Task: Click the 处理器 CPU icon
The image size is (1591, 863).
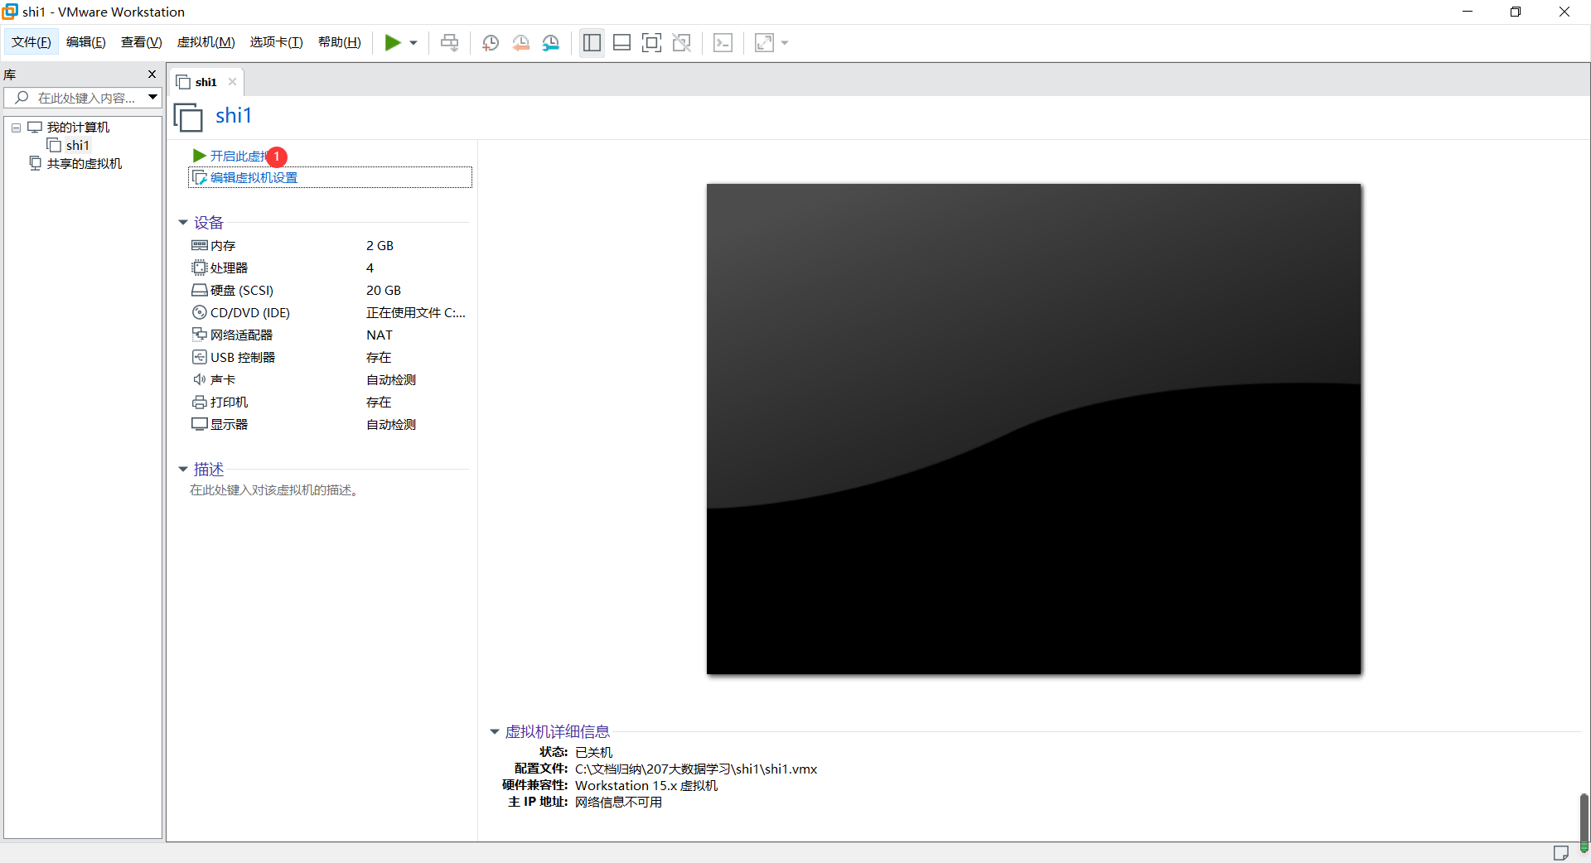Action: 199,268
